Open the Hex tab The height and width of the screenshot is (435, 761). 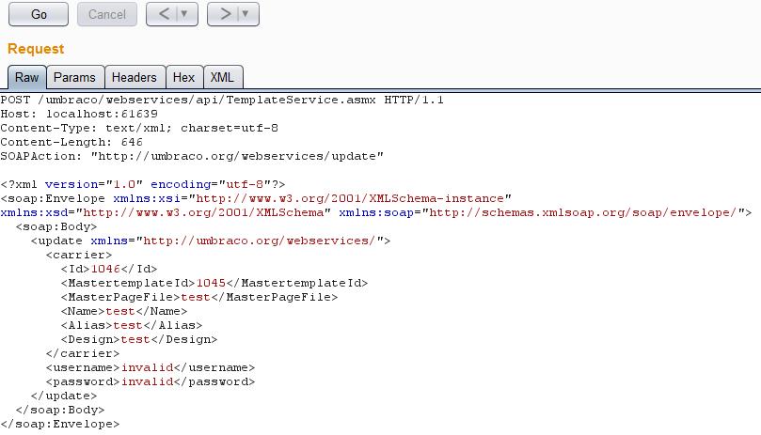[183, 78]
